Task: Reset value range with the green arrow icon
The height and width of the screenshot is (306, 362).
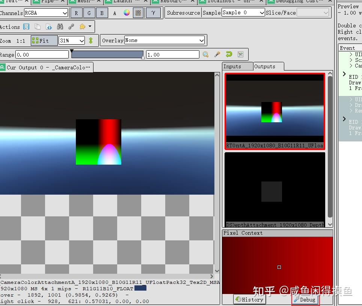Action: [229, 54]
